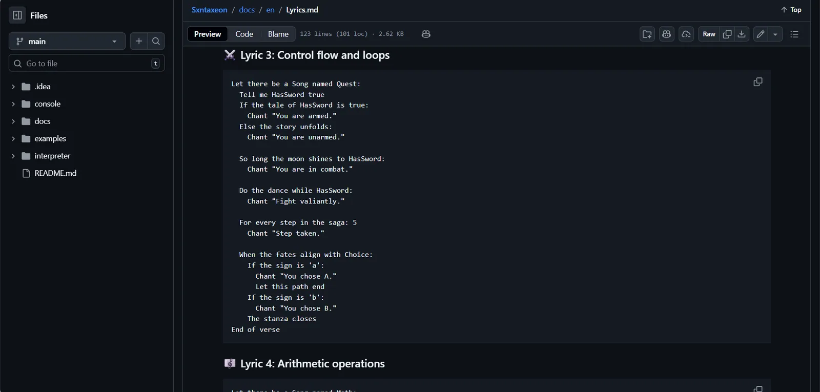
Task: Open Copilot chat icon in toolbar
Action: click(x=667, y=34)
